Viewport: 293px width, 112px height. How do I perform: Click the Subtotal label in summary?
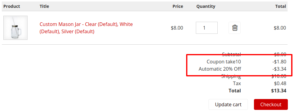click(232, 54)
